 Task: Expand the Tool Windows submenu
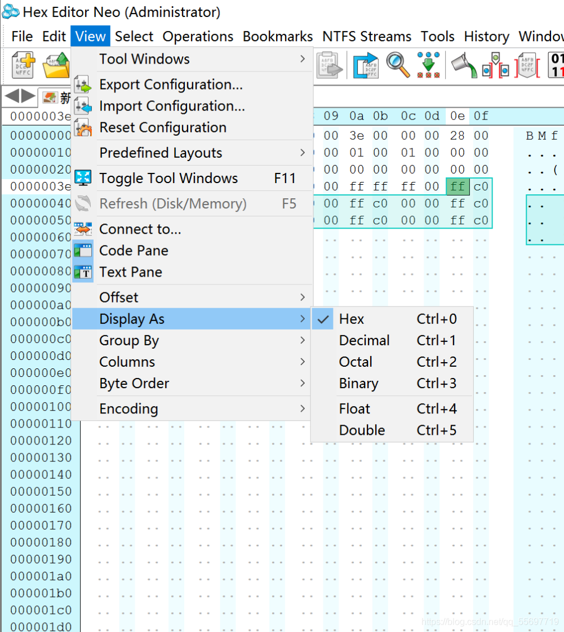[192, 59]
